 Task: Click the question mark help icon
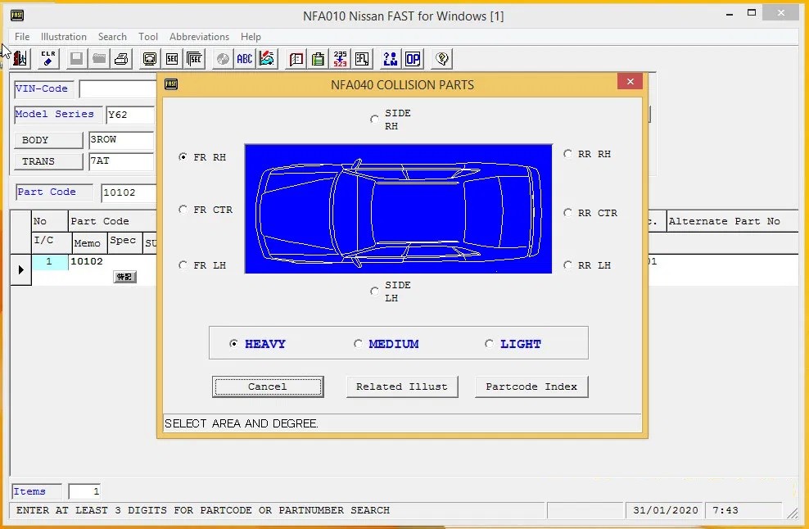coord(442,58)
